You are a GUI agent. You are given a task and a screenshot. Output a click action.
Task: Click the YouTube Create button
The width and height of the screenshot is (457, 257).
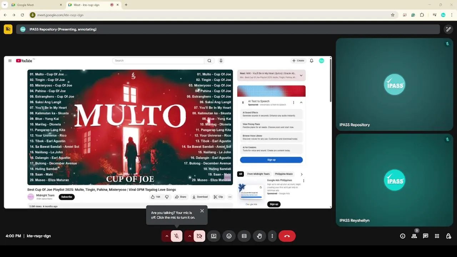298,61
